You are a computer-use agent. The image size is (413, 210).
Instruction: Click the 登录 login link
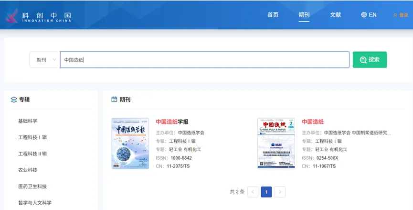pos(401,15)
